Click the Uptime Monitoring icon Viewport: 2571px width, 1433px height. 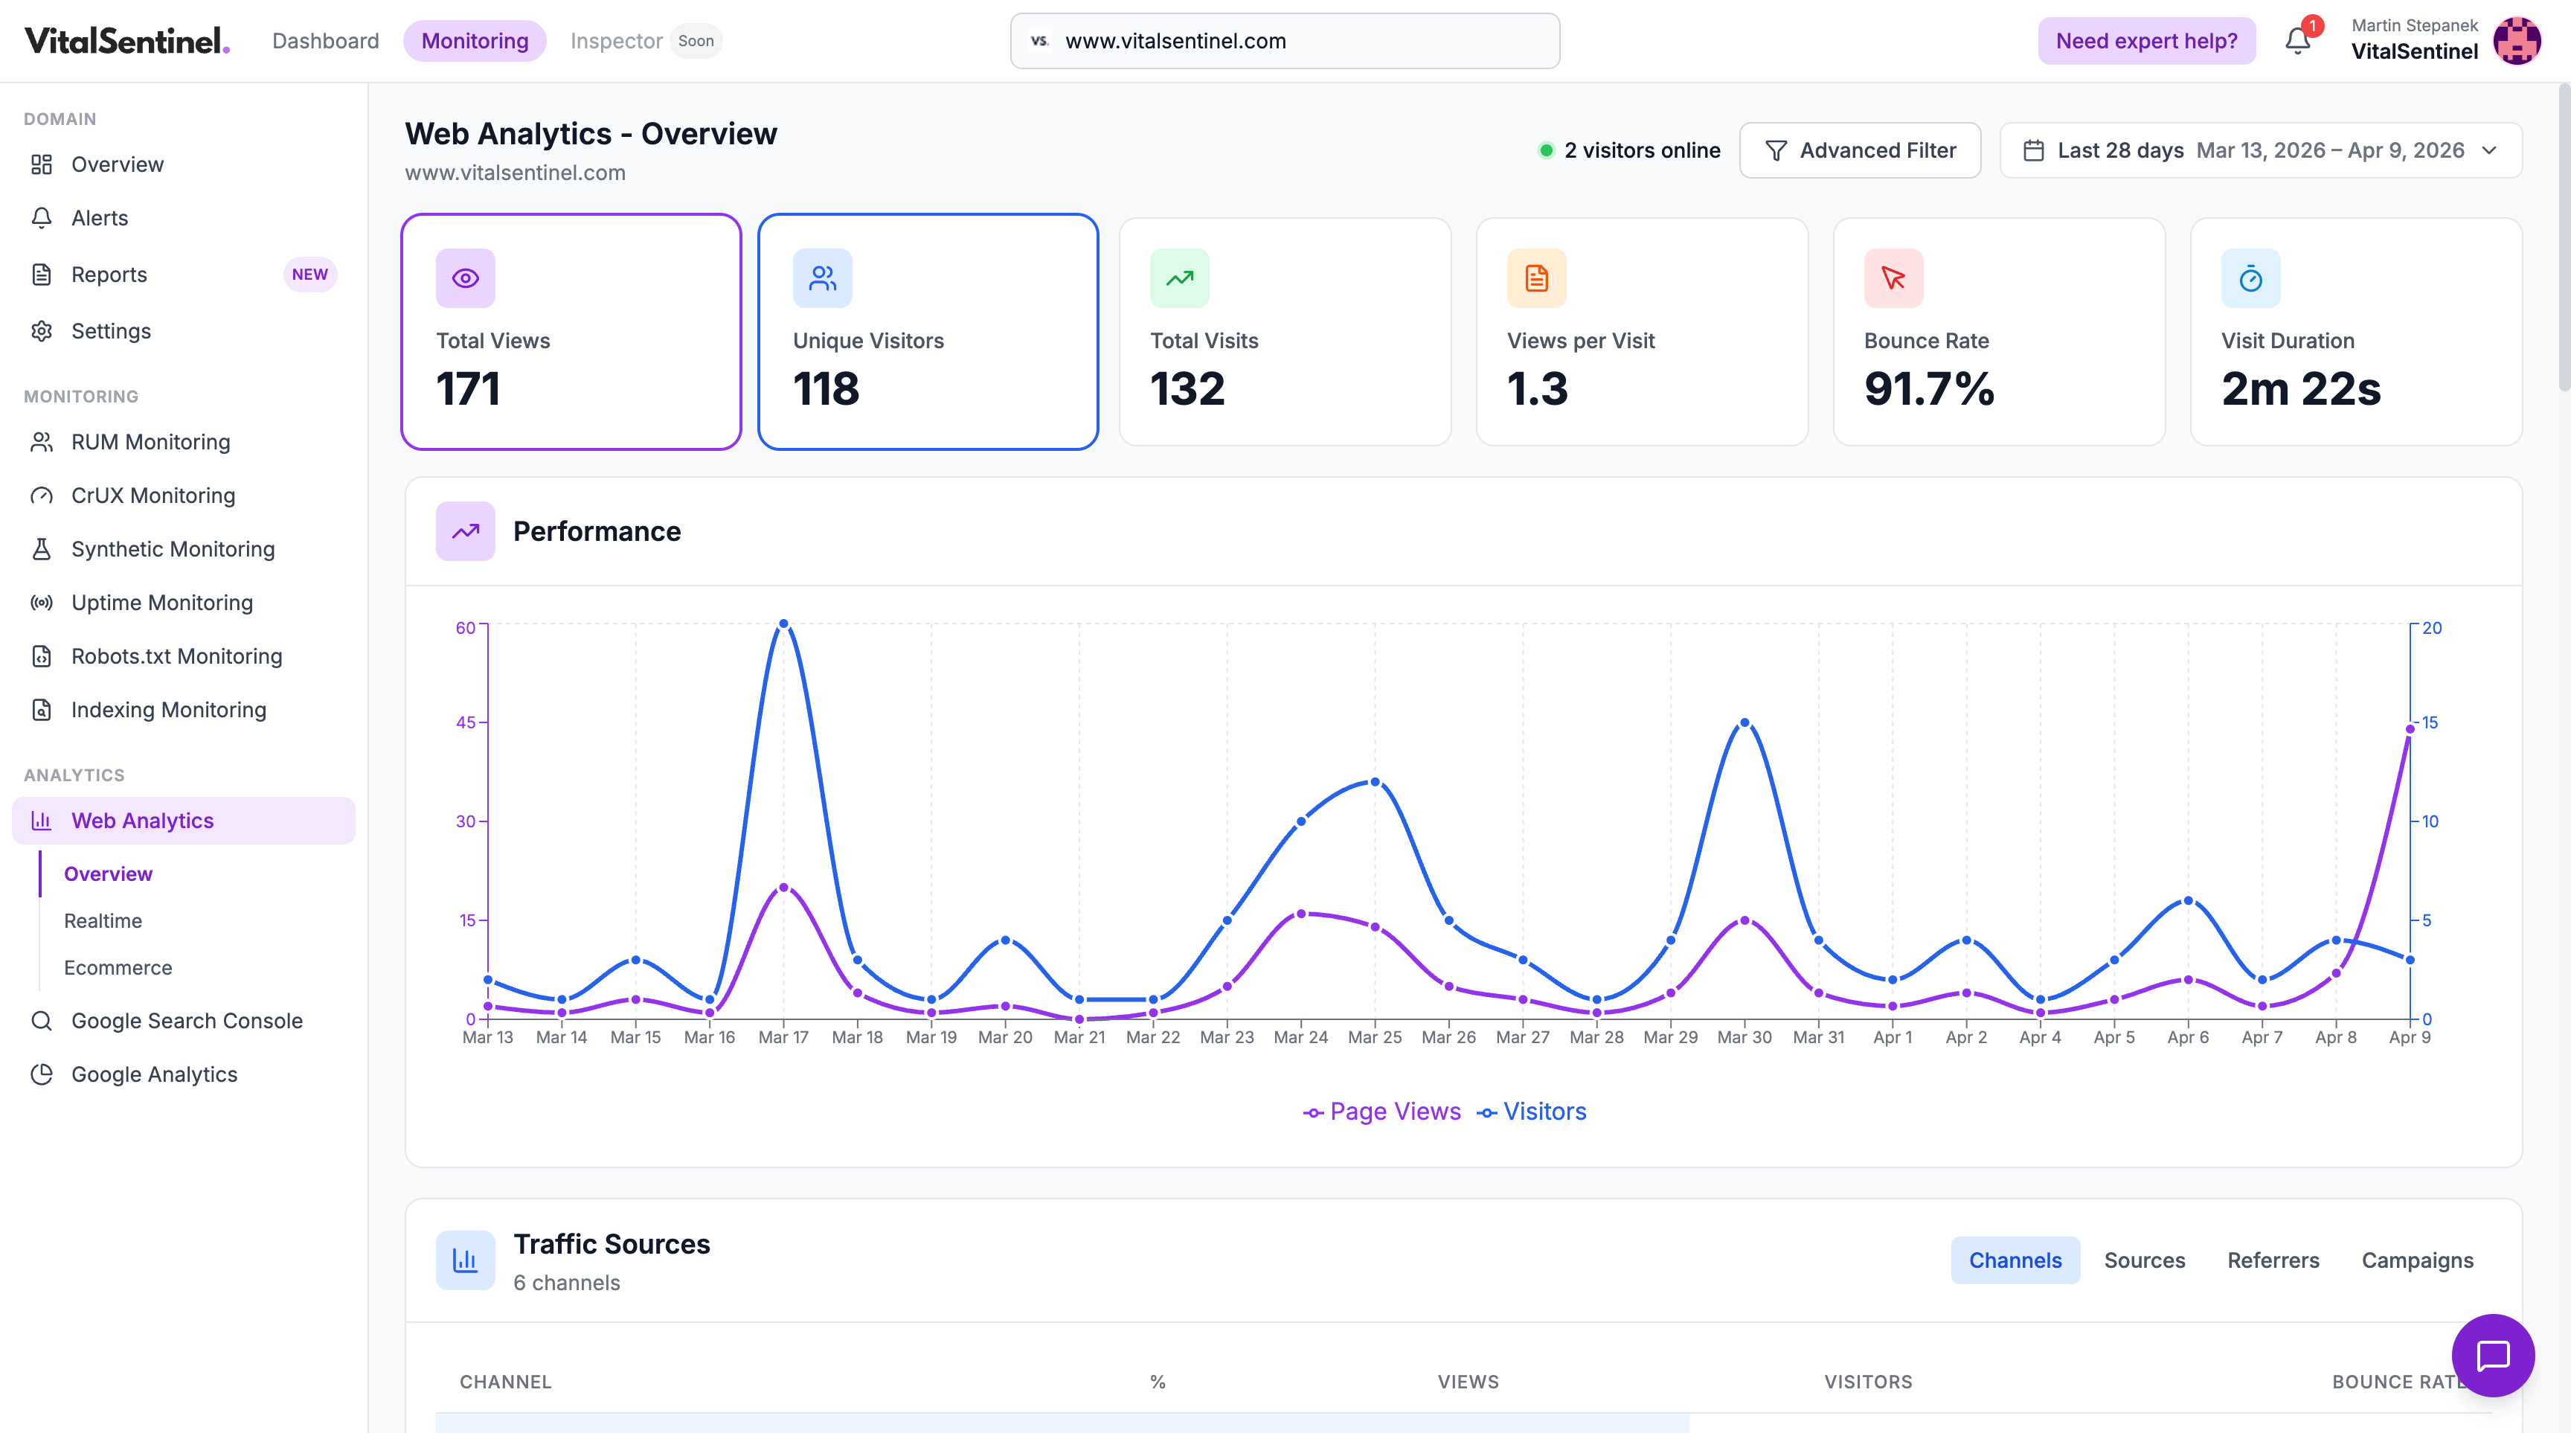[41, 603]
